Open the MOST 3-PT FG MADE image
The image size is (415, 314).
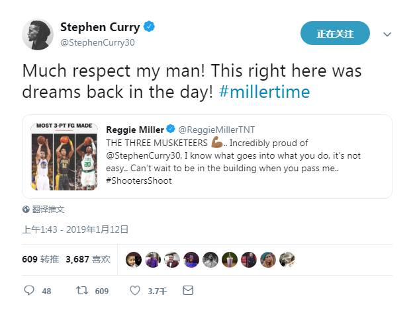click(64, 156)
